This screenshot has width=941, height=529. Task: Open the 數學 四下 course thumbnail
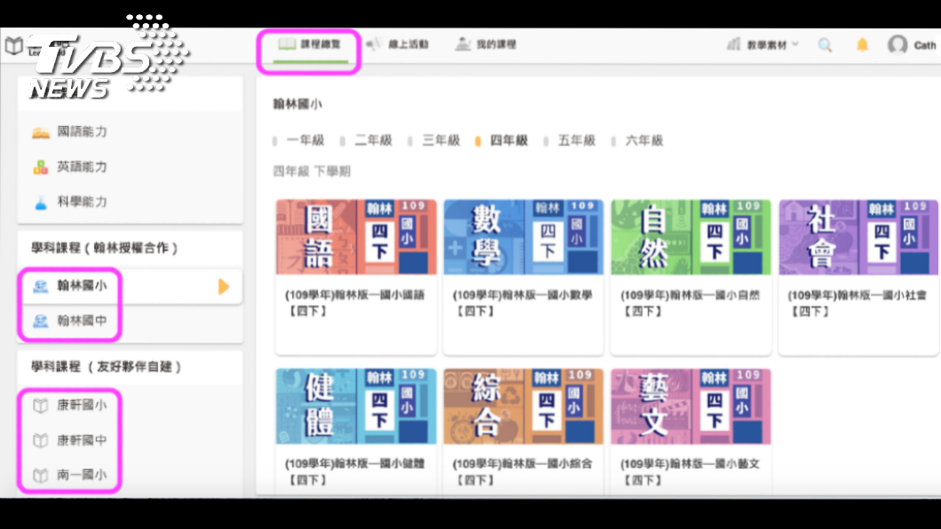523,237
